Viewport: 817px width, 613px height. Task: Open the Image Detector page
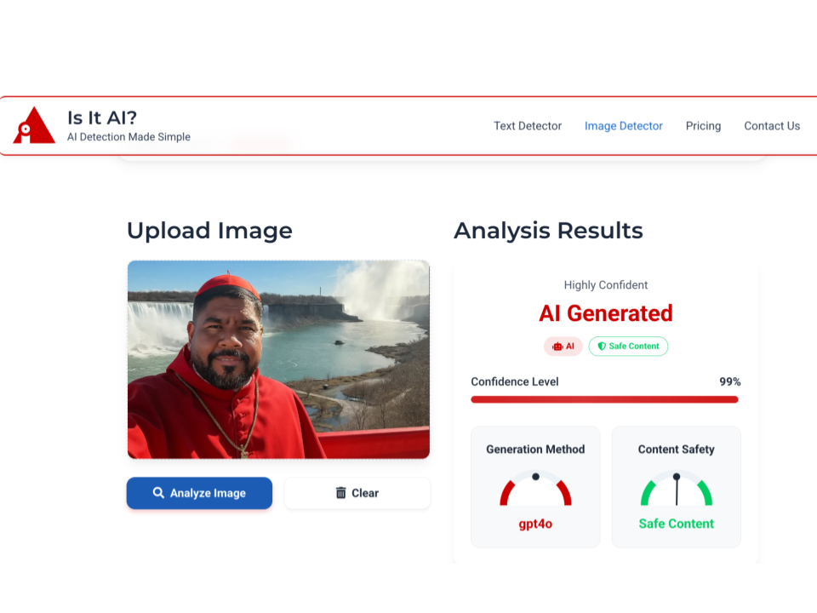tap(623, 126)
